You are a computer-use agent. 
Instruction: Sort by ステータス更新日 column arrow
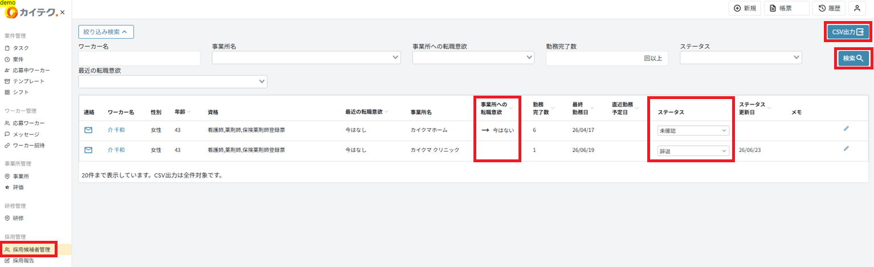pos(769,108)
